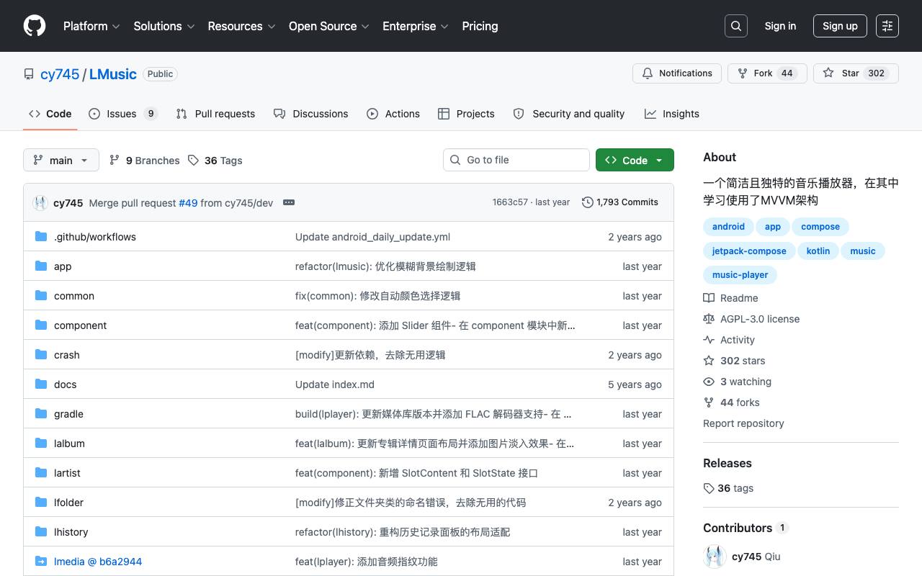The height and width of the screenshot is (576, 922).
Task: Click the kotlin topic tag
Action: (818, 251)
